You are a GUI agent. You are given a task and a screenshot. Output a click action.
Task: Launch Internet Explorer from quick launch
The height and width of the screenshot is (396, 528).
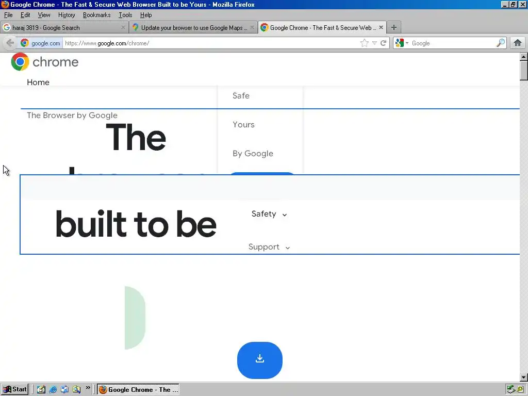coord(53,389)
